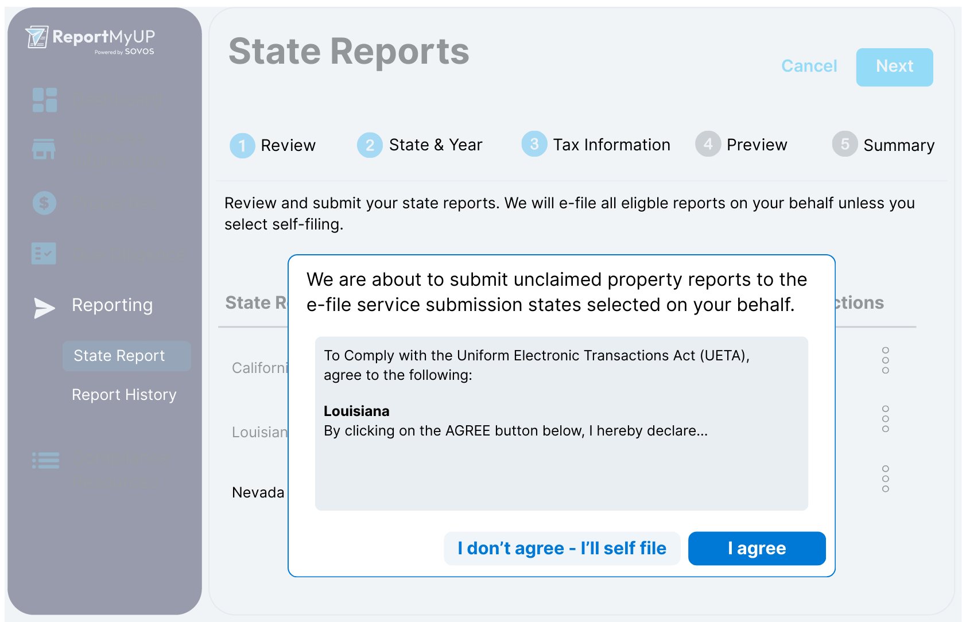Screen dimensions: 962x622
Task: Open the Dashboard grid icon in sidebar
Action: coord(45,100)
